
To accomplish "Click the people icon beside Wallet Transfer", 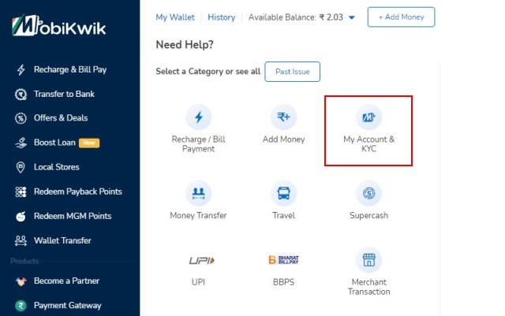I will [21, 240].
